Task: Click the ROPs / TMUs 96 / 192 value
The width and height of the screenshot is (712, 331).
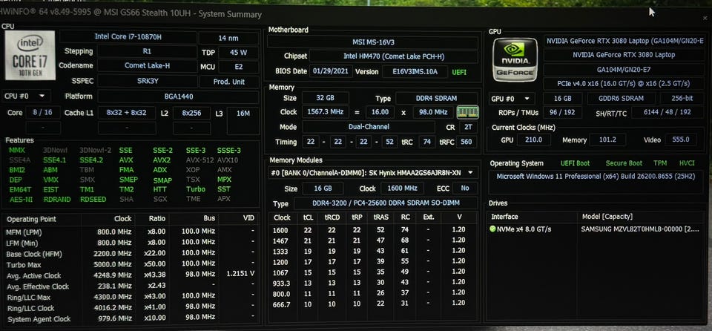Action: (561, 112)
